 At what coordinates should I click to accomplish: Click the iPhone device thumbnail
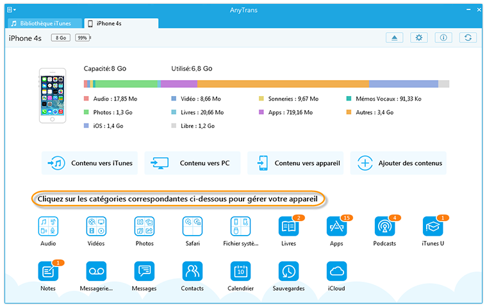(x=53, y=95)
